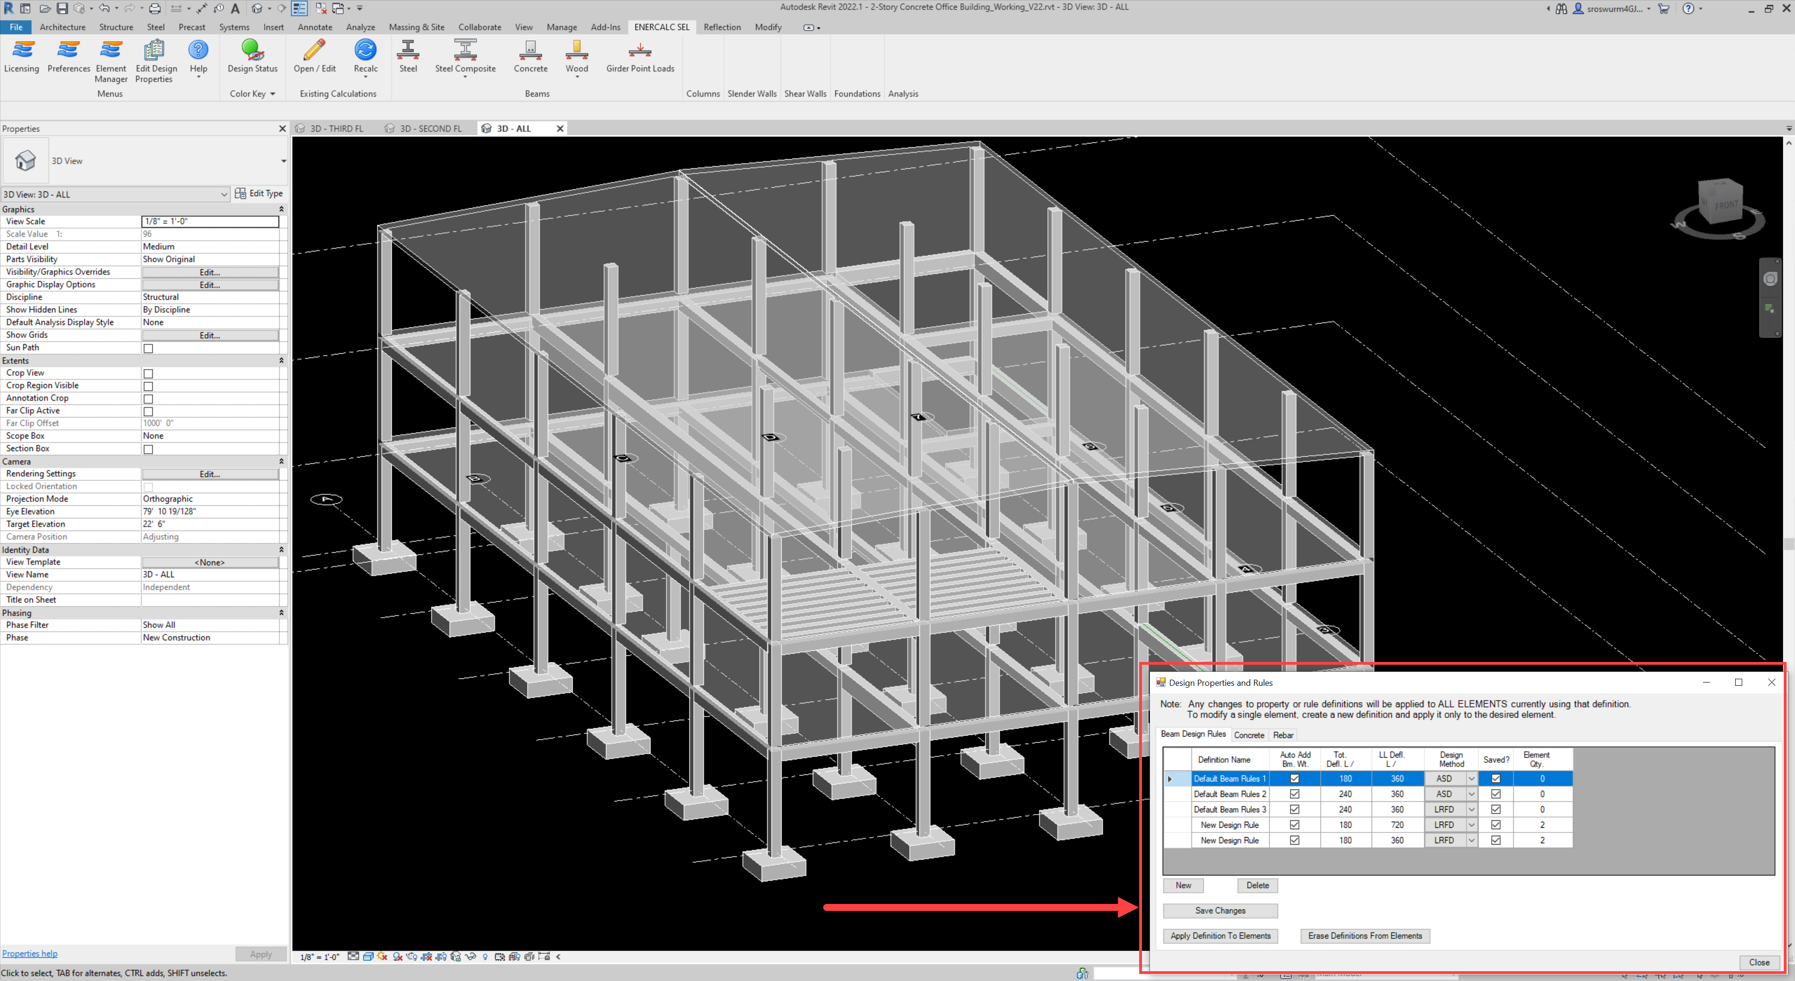Viewport: 1795px width, 981px height.
Task: Click the Open folder icon in quick access toolbar
Action: 44,8
